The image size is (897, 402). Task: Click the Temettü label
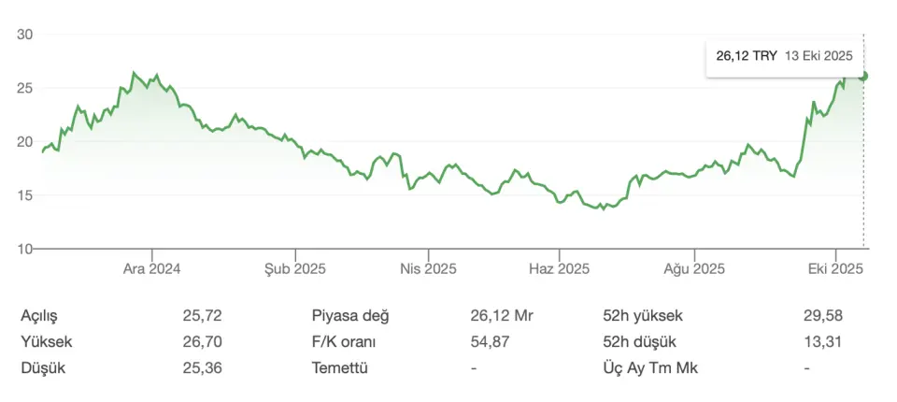click(x=340, y=368)
